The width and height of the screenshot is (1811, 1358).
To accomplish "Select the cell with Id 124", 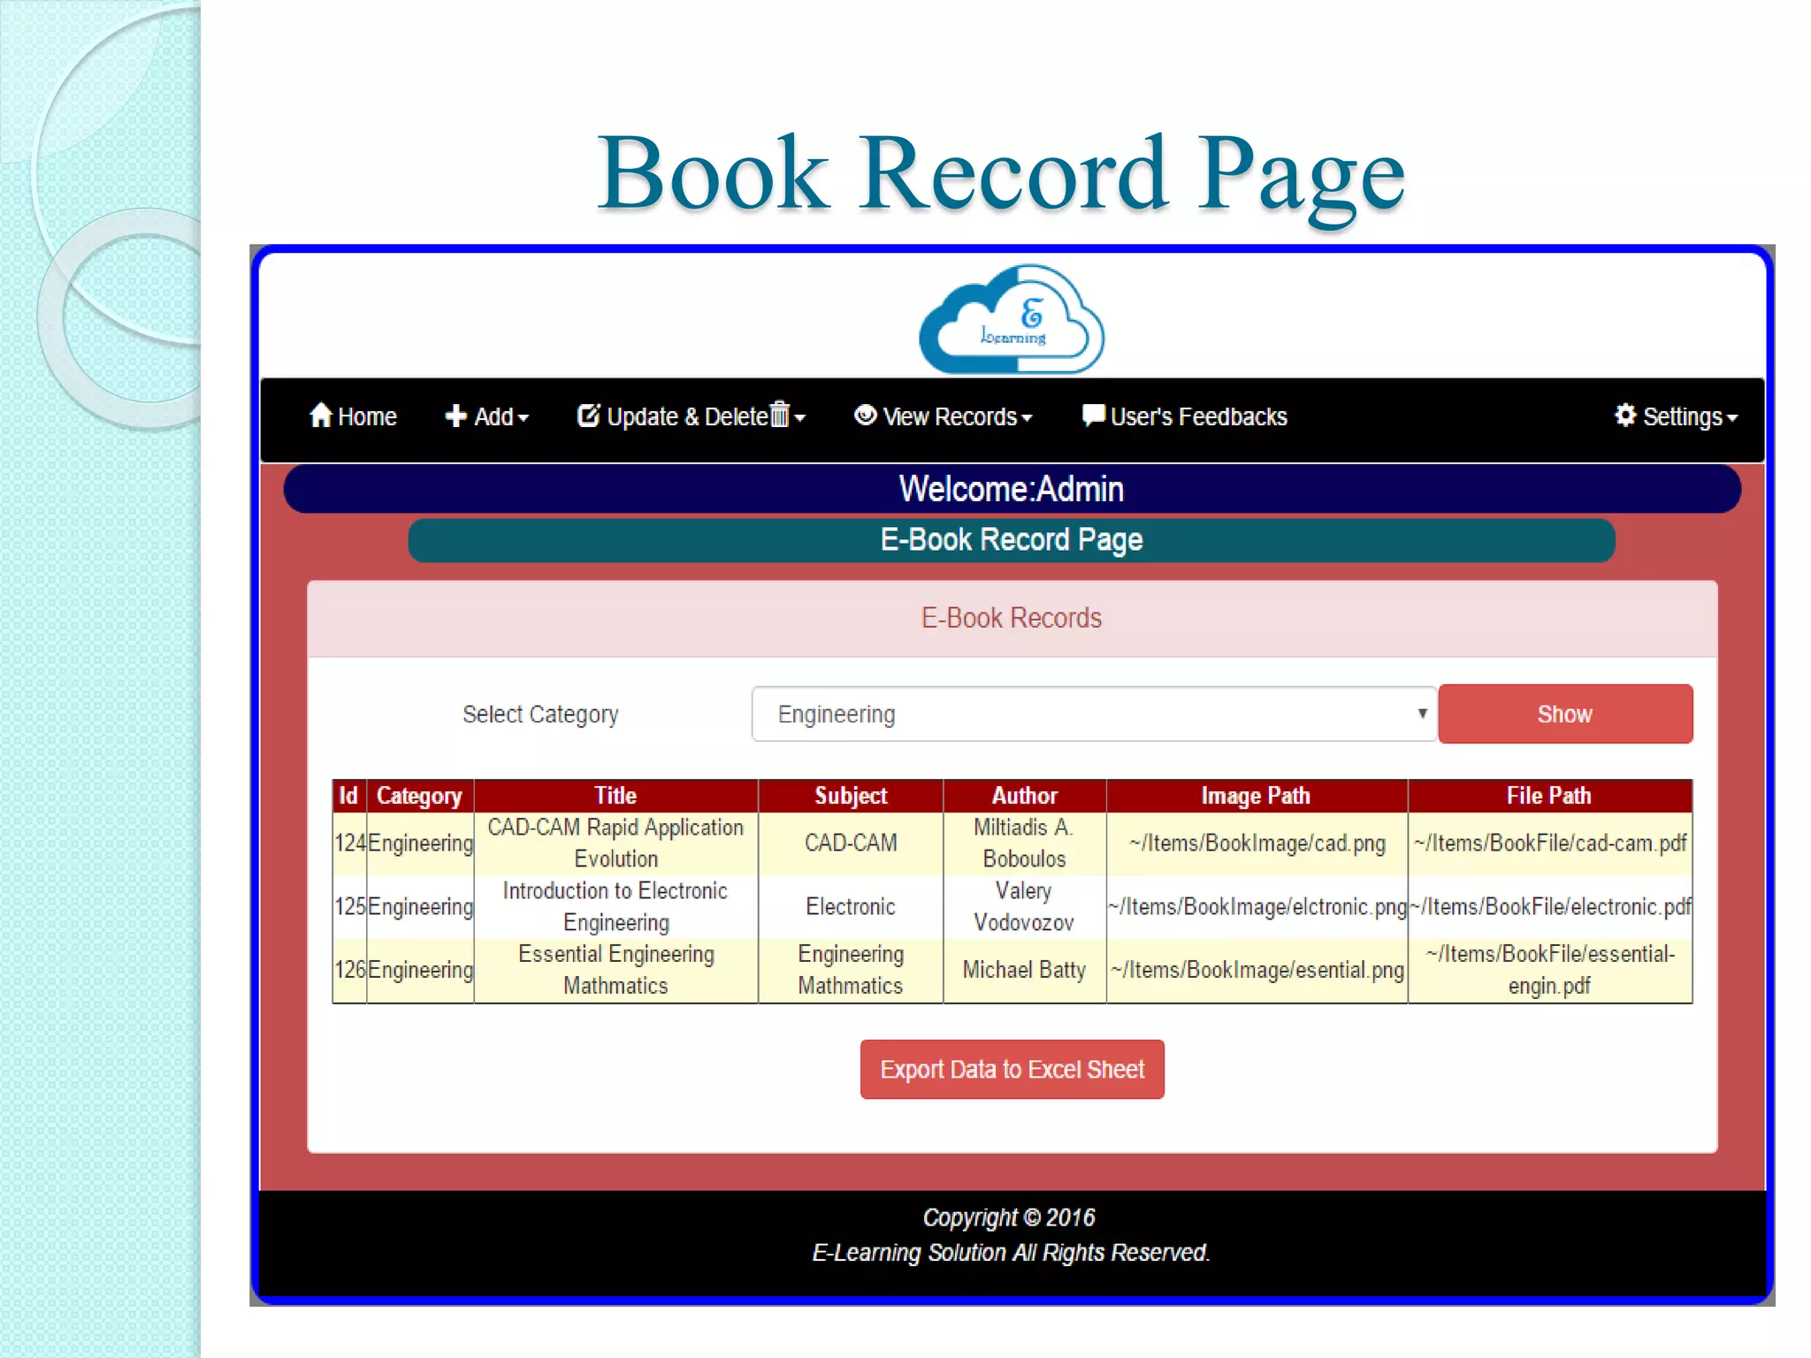I will [x=349, y=843].
